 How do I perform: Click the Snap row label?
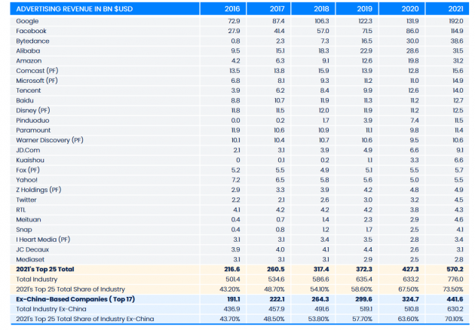coord(24,230)
